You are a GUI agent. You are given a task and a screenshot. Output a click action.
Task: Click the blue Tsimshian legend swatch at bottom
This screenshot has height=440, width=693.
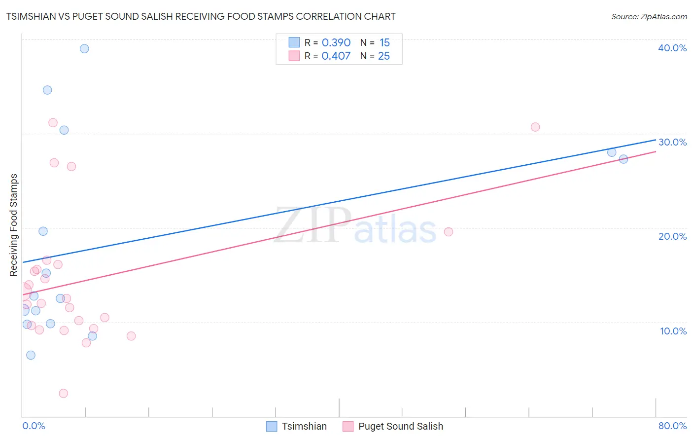click(272, 426)
